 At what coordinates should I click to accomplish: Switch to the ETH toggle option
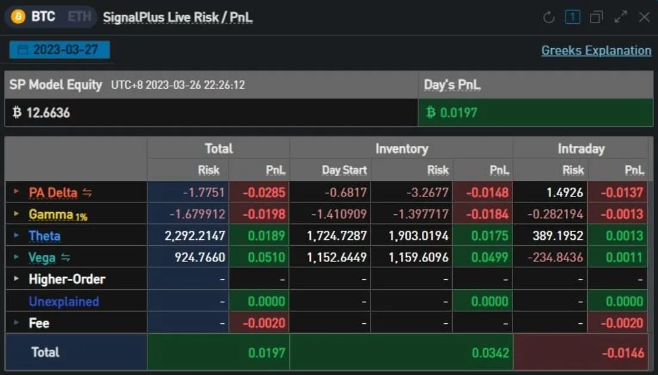pos(79,17)
